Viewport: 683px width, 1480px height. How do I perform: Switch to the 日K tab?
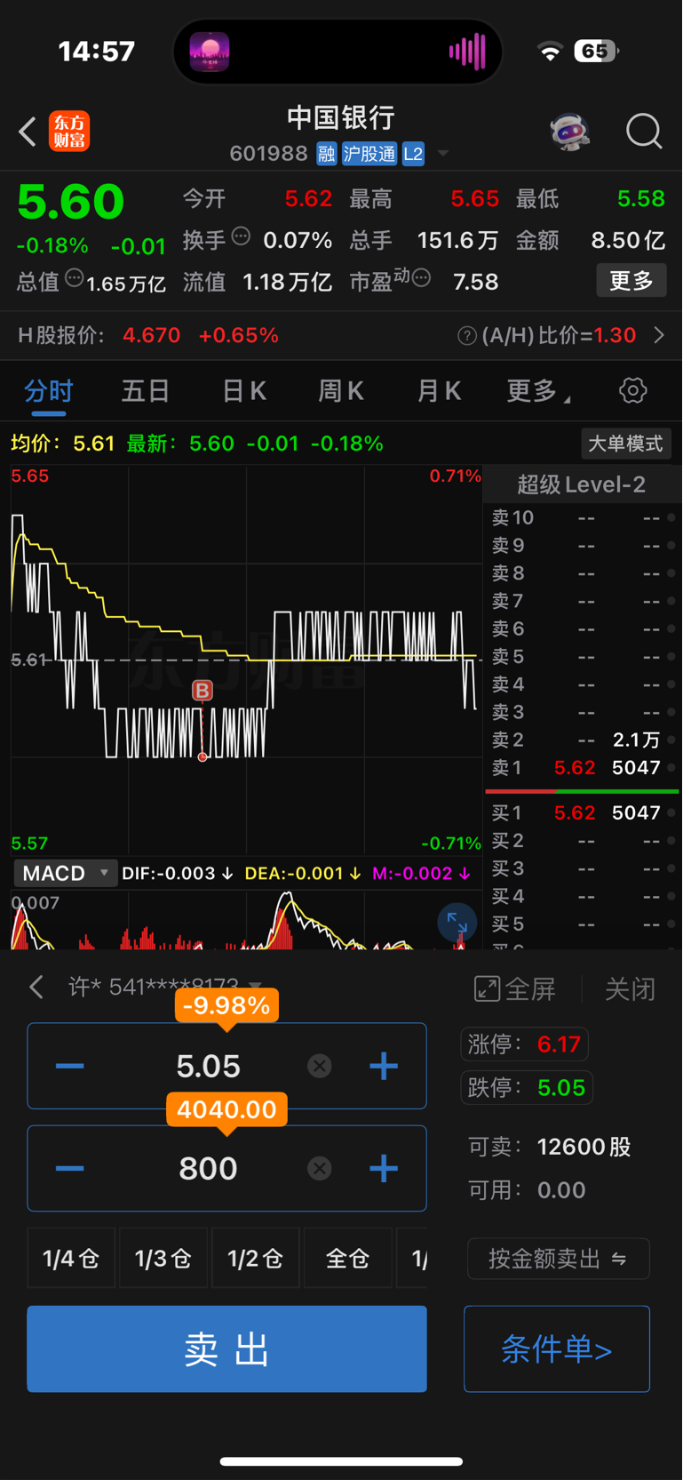tap(244, 391)
